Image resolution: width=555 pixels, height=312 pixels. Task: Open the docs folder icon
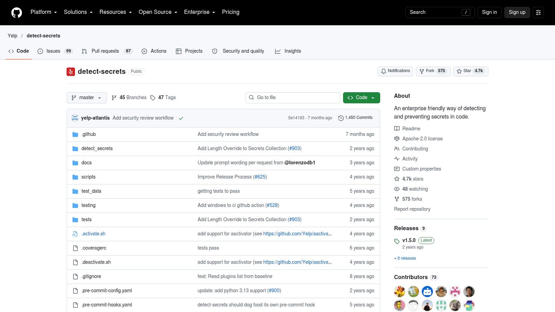coord(75,163)
